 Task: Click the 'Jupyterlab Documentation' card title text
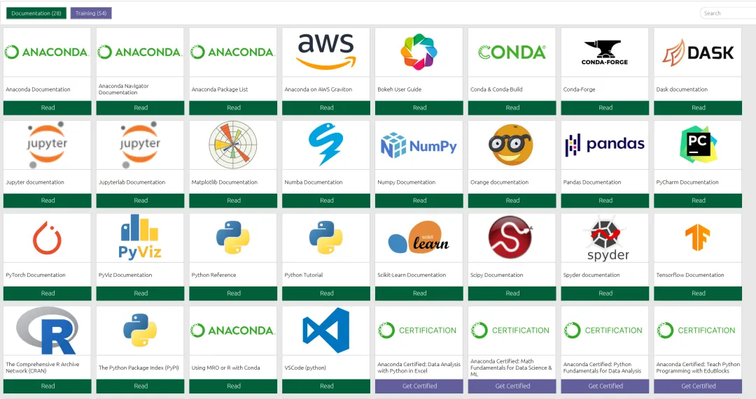click(x=132, y=182)
